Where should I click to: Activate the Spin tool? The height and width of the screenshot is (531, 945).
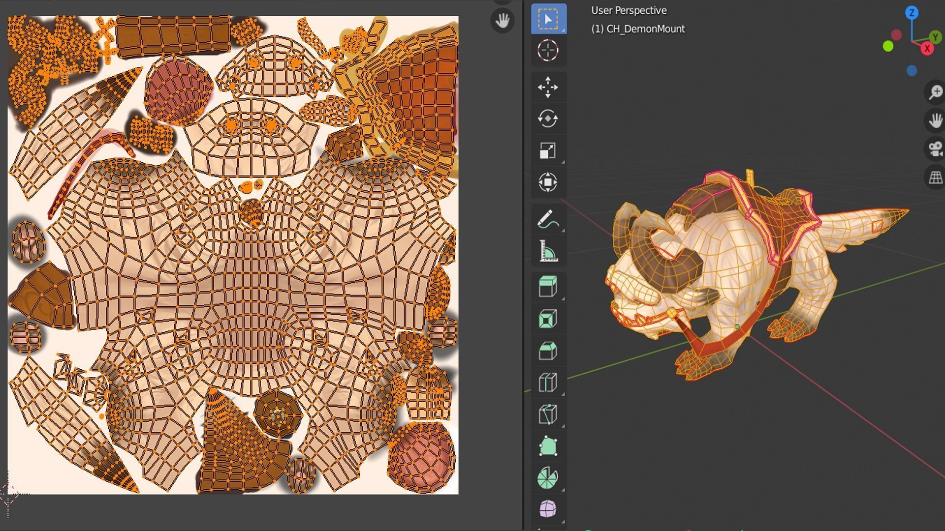tap(548, 478)
